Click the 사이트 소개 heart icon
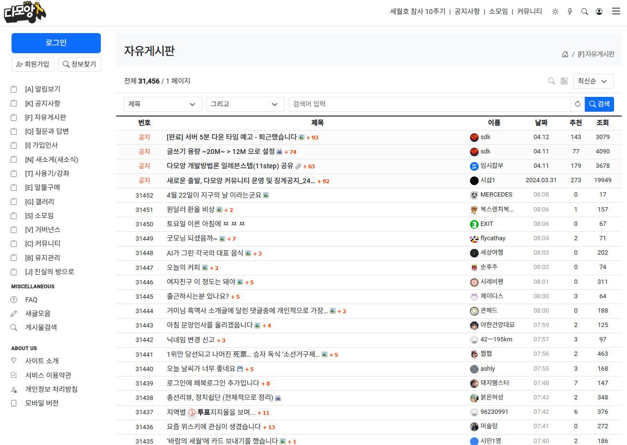Viewport: 627px width, 445px height. click(14, 361)
